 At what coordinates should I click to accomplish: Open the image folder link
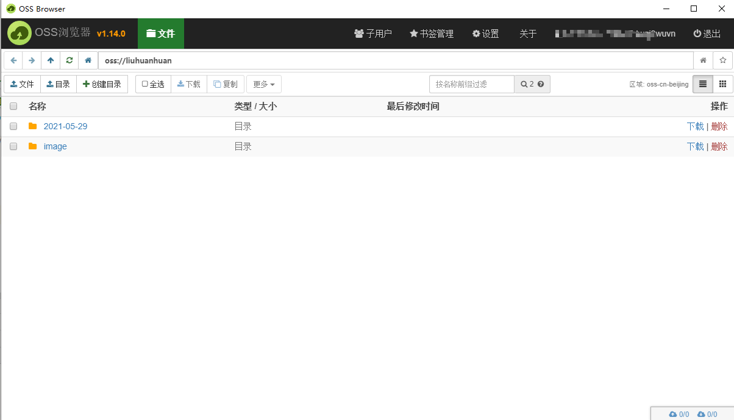(x=55, y=146)
